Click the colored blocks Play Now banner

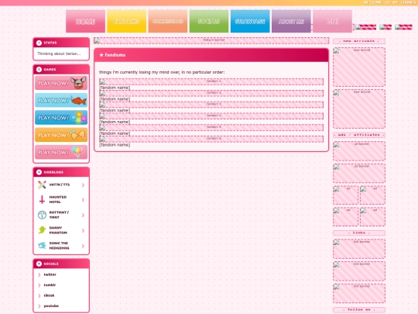[61, 118]
